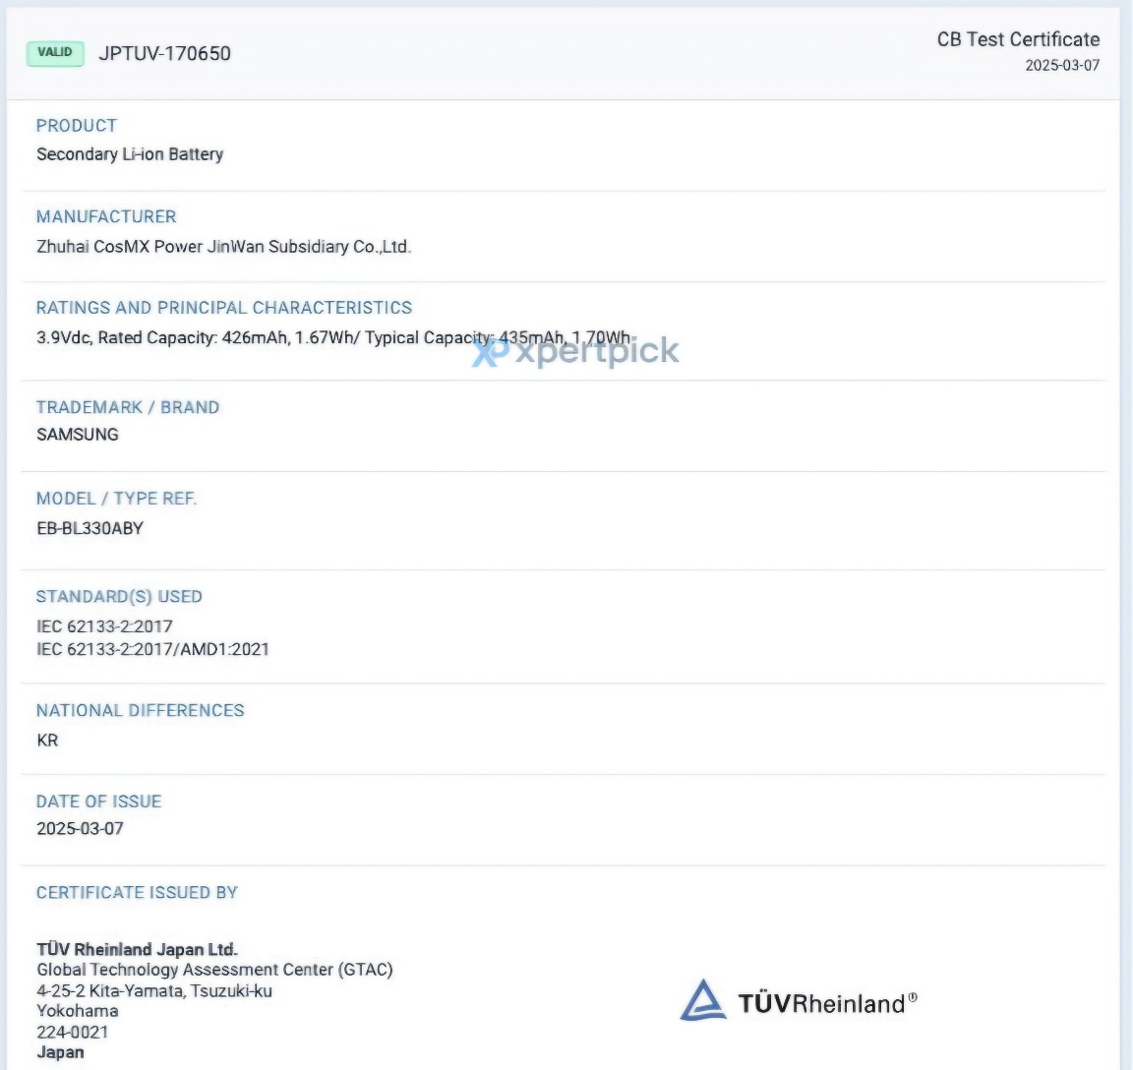Image resolution: width=1133 pixels, height=1070 pixels.
Task: Click the Date of Issue heading
Action: [x=98, y=802]
